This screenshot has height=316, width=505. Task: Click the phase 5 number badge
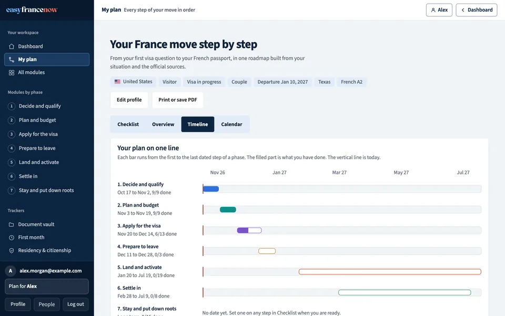tap(12, 162)
